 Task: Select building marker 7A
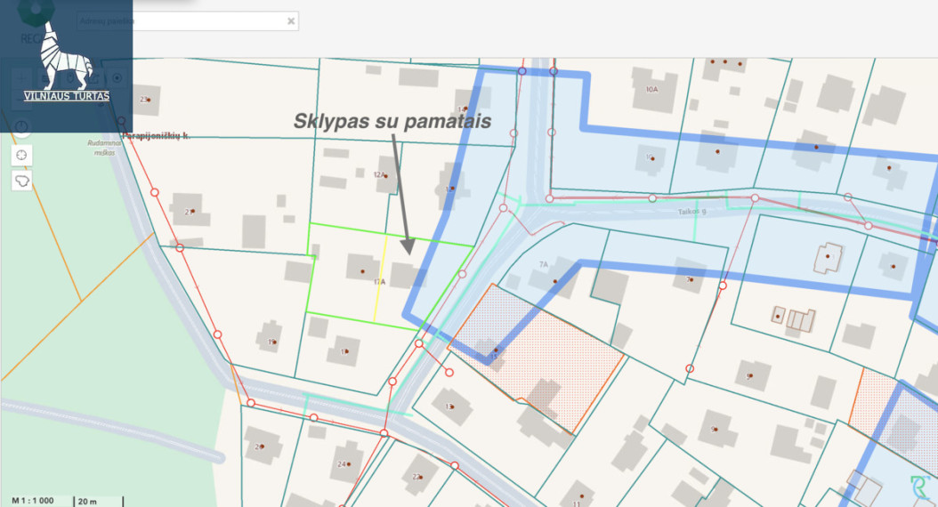tap(543, 264)
